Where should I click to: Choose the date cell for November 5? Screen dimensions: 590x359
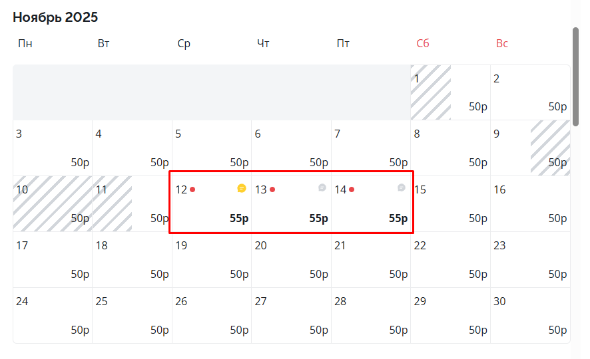click(x=212, y=148)
